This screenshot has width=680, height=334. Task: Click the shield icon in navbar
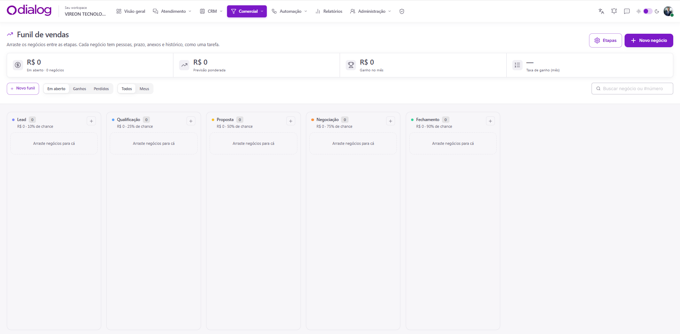pos(402,11)
